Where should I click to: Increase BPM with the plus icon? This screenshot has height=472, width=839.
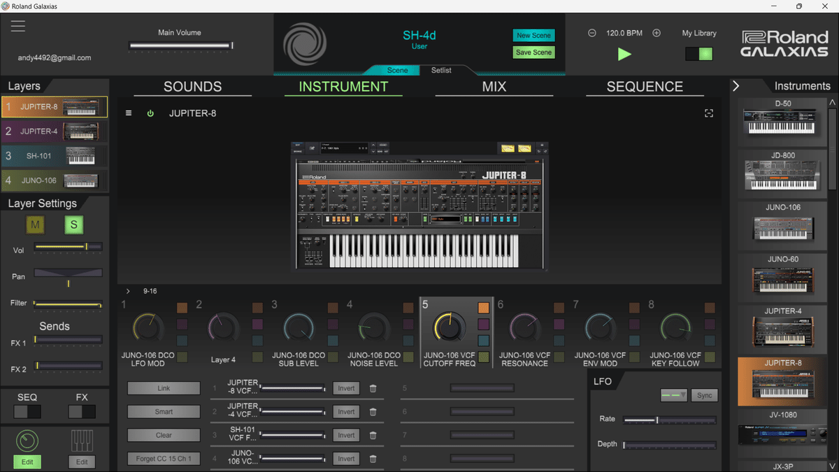point(657,33)
